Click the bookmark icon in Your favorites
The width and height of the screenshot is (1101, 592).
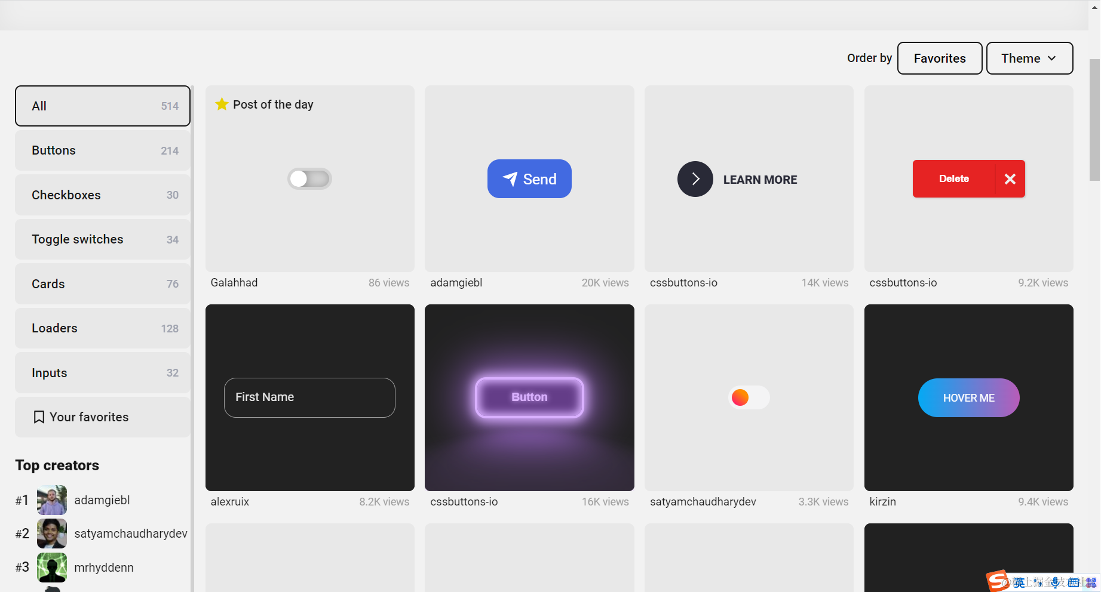click(x=39, y=417)
